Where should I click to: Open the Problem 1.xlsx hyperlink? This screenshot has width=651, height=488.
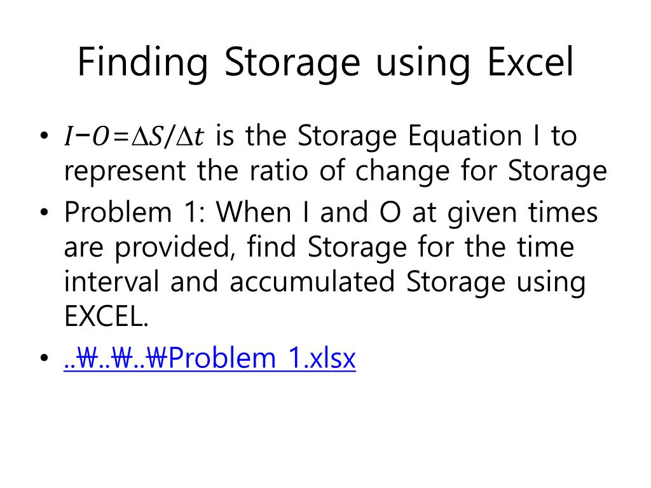(x=210, y=359)
